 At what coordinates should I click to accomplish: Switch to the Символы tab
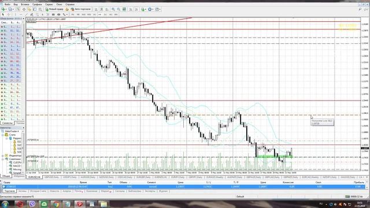7,123
